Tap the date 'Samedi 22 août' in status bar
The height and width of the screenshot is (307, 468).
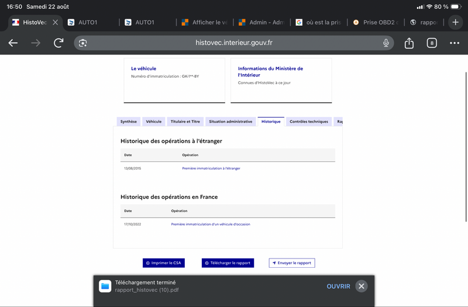(x=48, y=6)
